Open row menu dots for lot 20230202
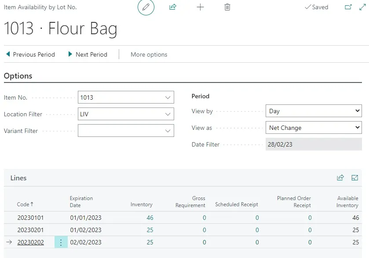Viewport: 369px width, 258px height. tap(61, 242)
